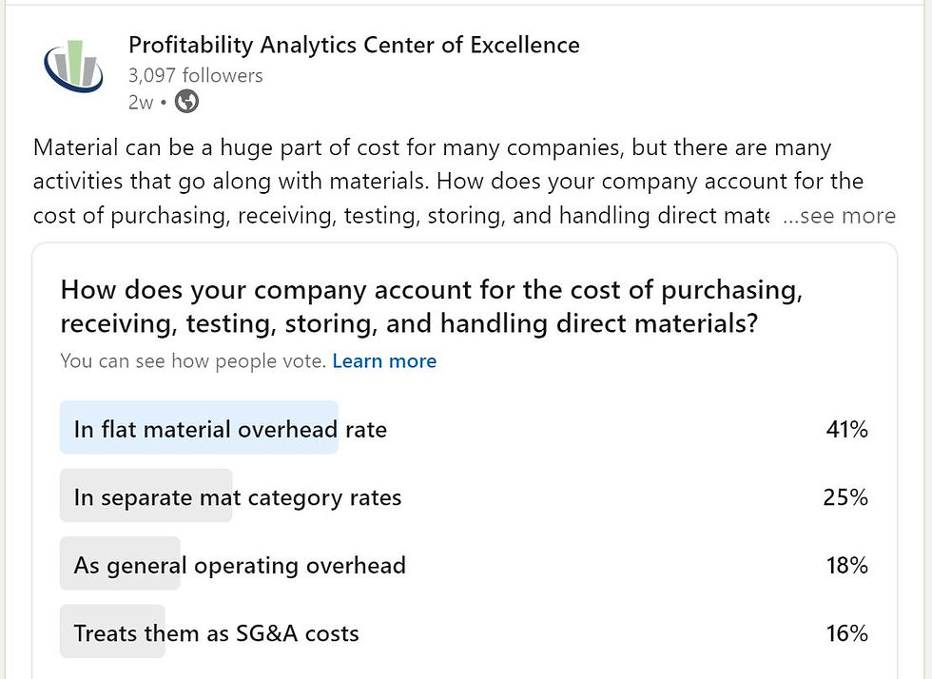Choose In separate mat category rates option
The width and height of the screenshot is (932, 679).
tap(238, 497)
